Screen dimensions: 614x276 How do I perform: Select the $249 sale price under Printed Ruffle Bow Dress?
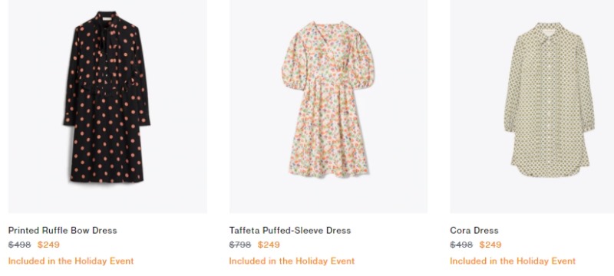[x=48, y=245]
